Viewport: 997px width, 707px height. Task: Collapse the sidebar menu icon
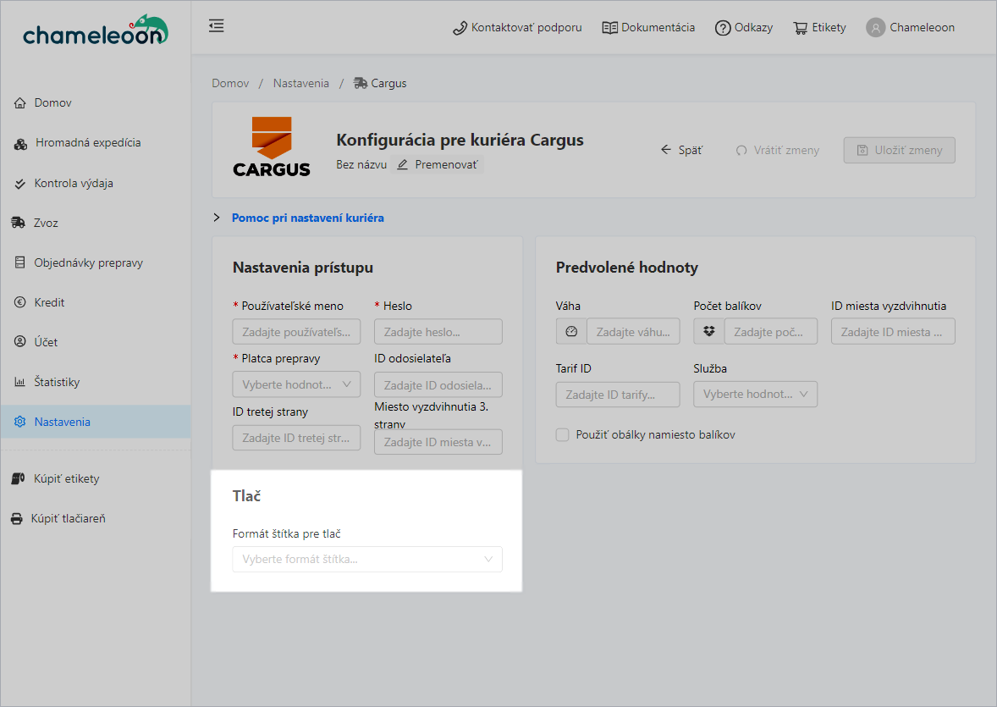click(x=217, y=26)
